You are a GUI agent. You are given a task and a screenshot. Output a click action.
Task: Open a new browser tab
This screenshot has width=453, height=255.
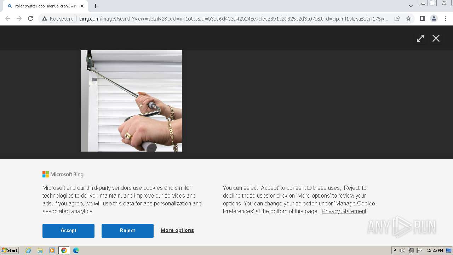click(x=96, y=6)
